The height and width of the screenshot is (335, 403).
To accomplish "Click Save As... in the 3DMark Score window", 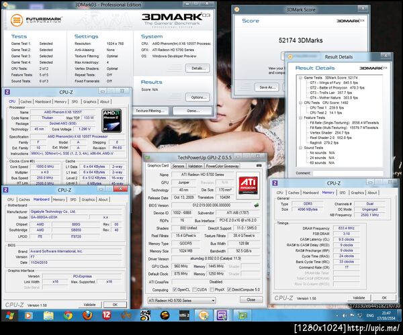I will click(267, 87).
